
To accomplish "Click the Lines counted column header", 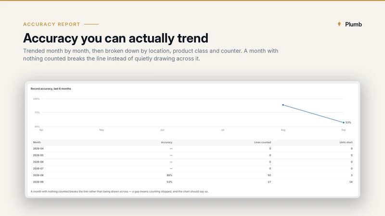I will [262, 142].
